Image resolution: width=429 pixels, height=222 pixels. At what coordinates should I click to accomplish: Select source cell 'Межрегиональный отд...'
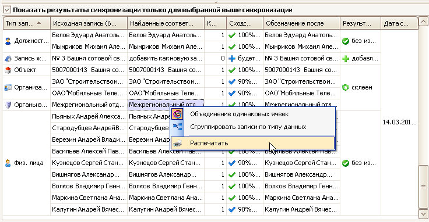pyautogui.click(x=89, y=105)
